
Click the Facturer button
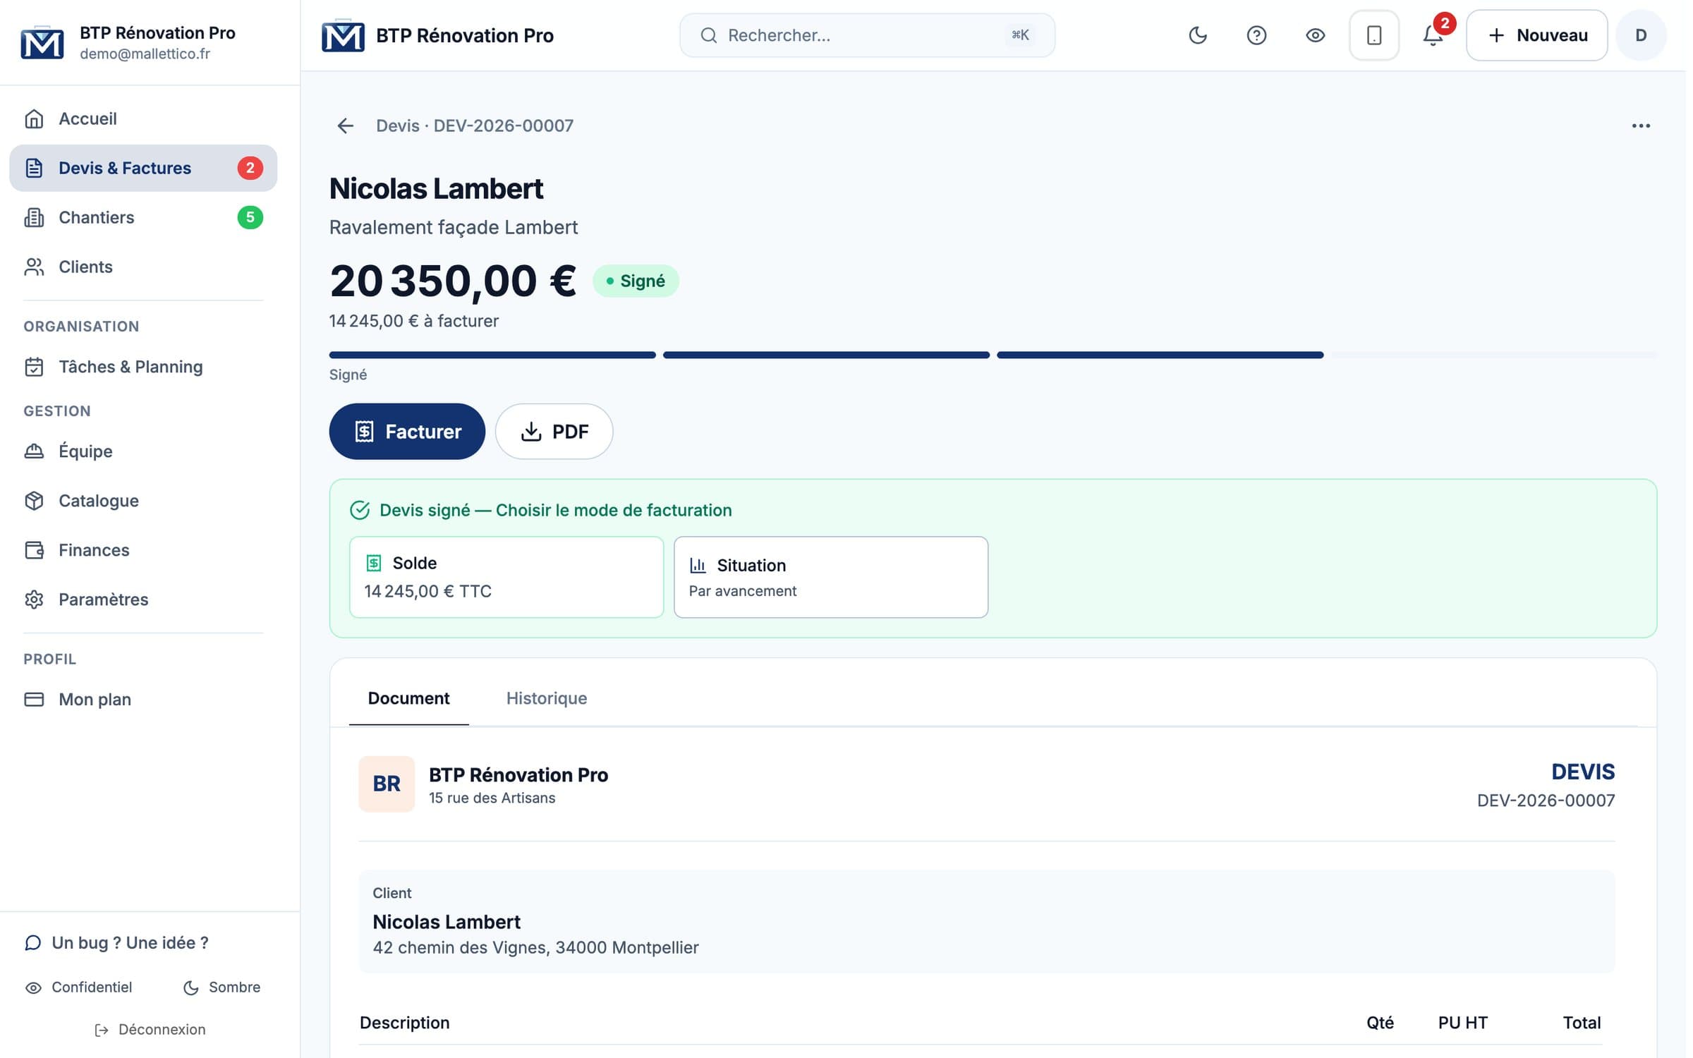click(407, 432)
